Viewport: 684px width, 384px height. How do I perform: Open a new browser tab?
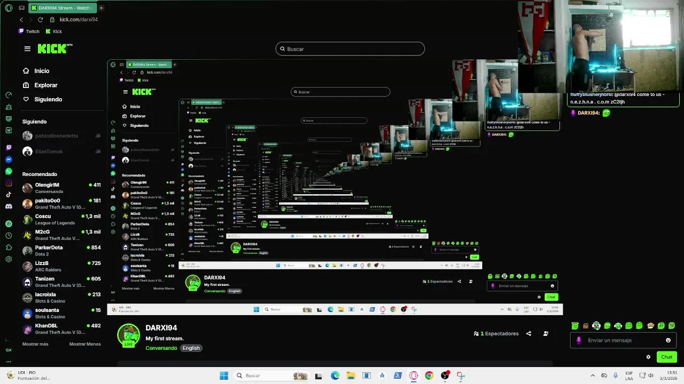coord(101,7)
